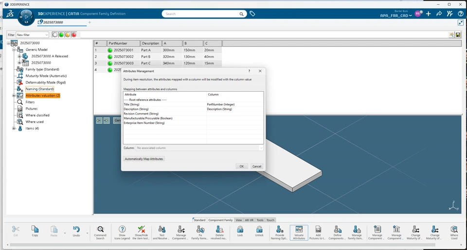Click the Share arrow icon in header
This screenshot has width=467, height=250.
pyautogui.click(x=439, y=14)
